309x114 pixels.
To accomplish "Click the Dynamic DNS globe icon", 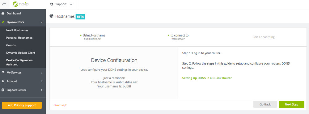I will (x=3, y=22).
